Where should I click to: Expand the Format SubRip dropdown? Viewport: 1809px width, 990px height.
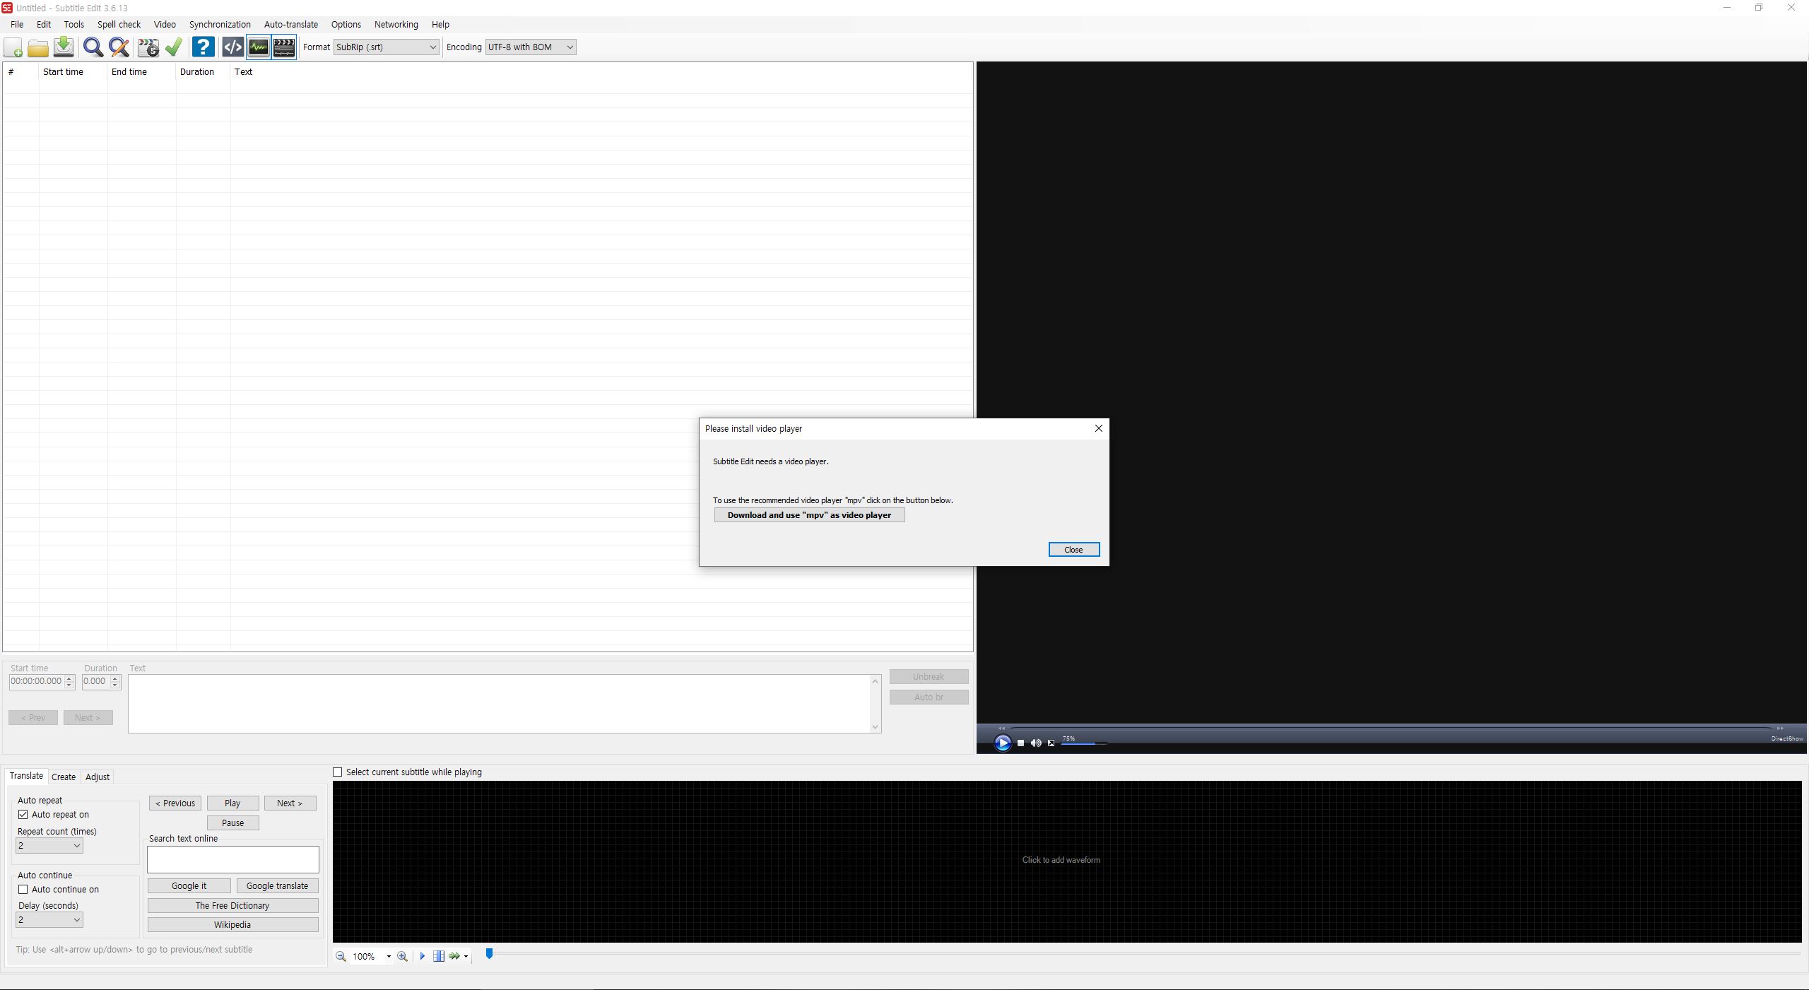pos(386,47)
